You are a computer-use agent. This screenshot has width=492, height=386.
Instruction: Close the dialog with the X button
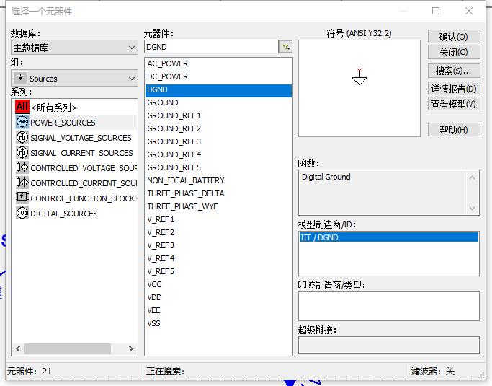pyautogui.click(x=469, y=11)
